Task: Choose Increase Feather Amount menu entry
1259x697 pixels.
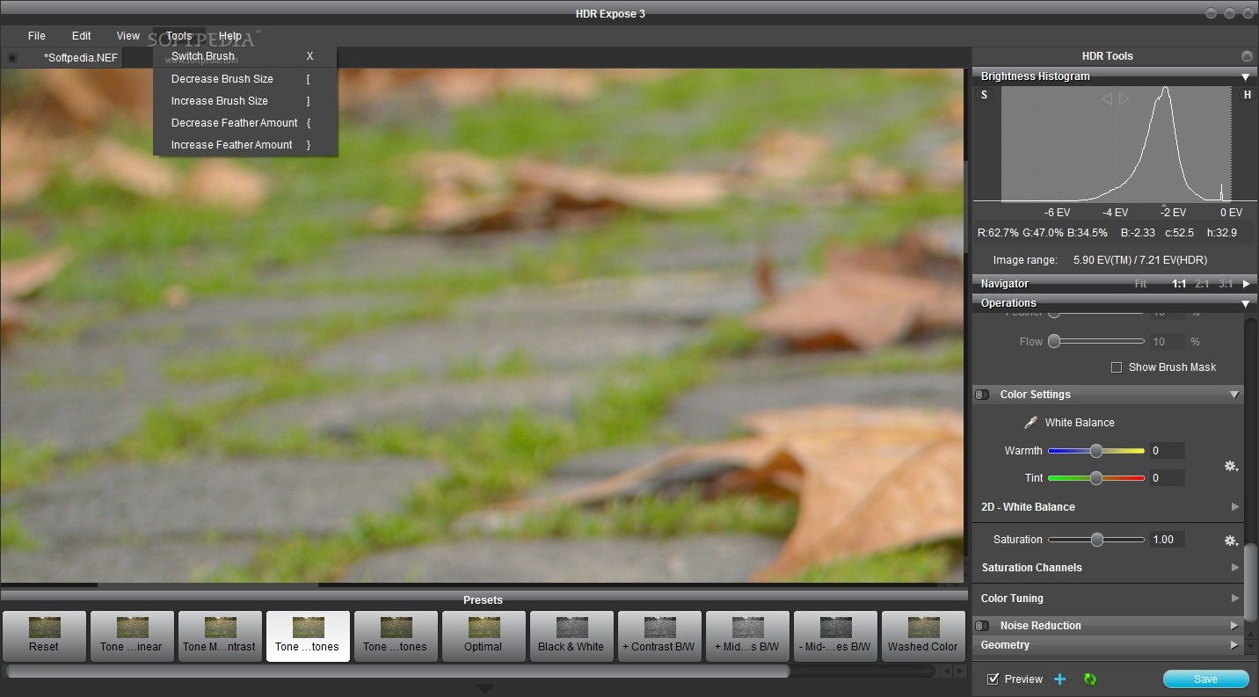Action: [245, 145]
